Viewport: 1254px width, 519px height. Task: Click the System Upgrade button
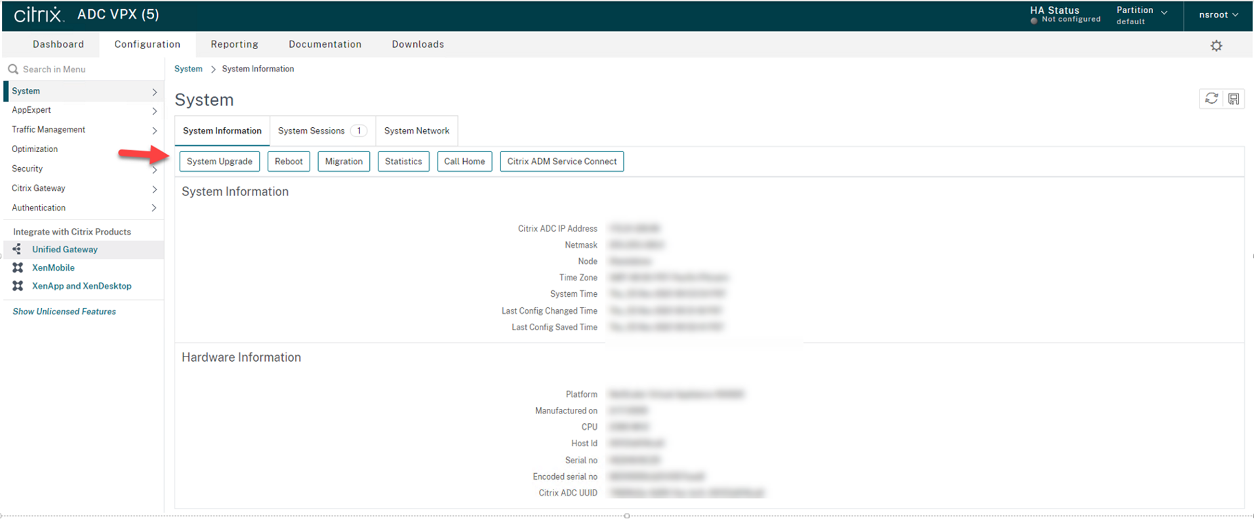[x=220, y=161]
